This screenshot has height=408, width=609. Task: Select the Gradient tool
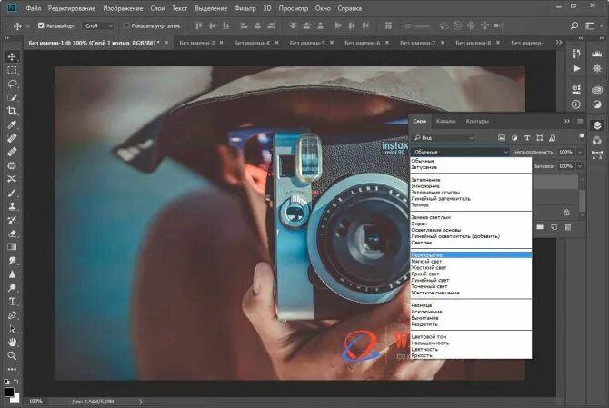12,247
